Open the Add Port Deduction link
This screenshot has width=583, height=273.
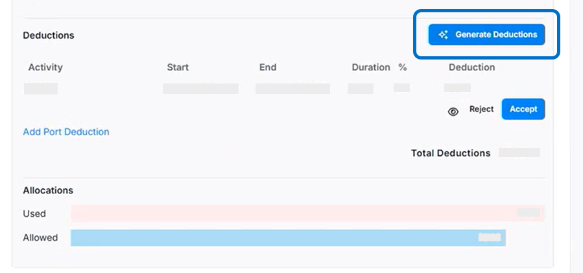pos(66,132)
